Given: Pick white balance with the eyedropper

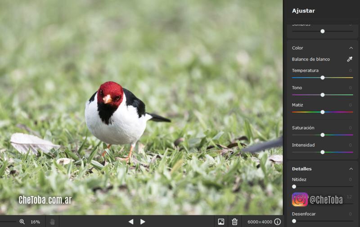Looking at the screenshot, I should pos(350,59).
